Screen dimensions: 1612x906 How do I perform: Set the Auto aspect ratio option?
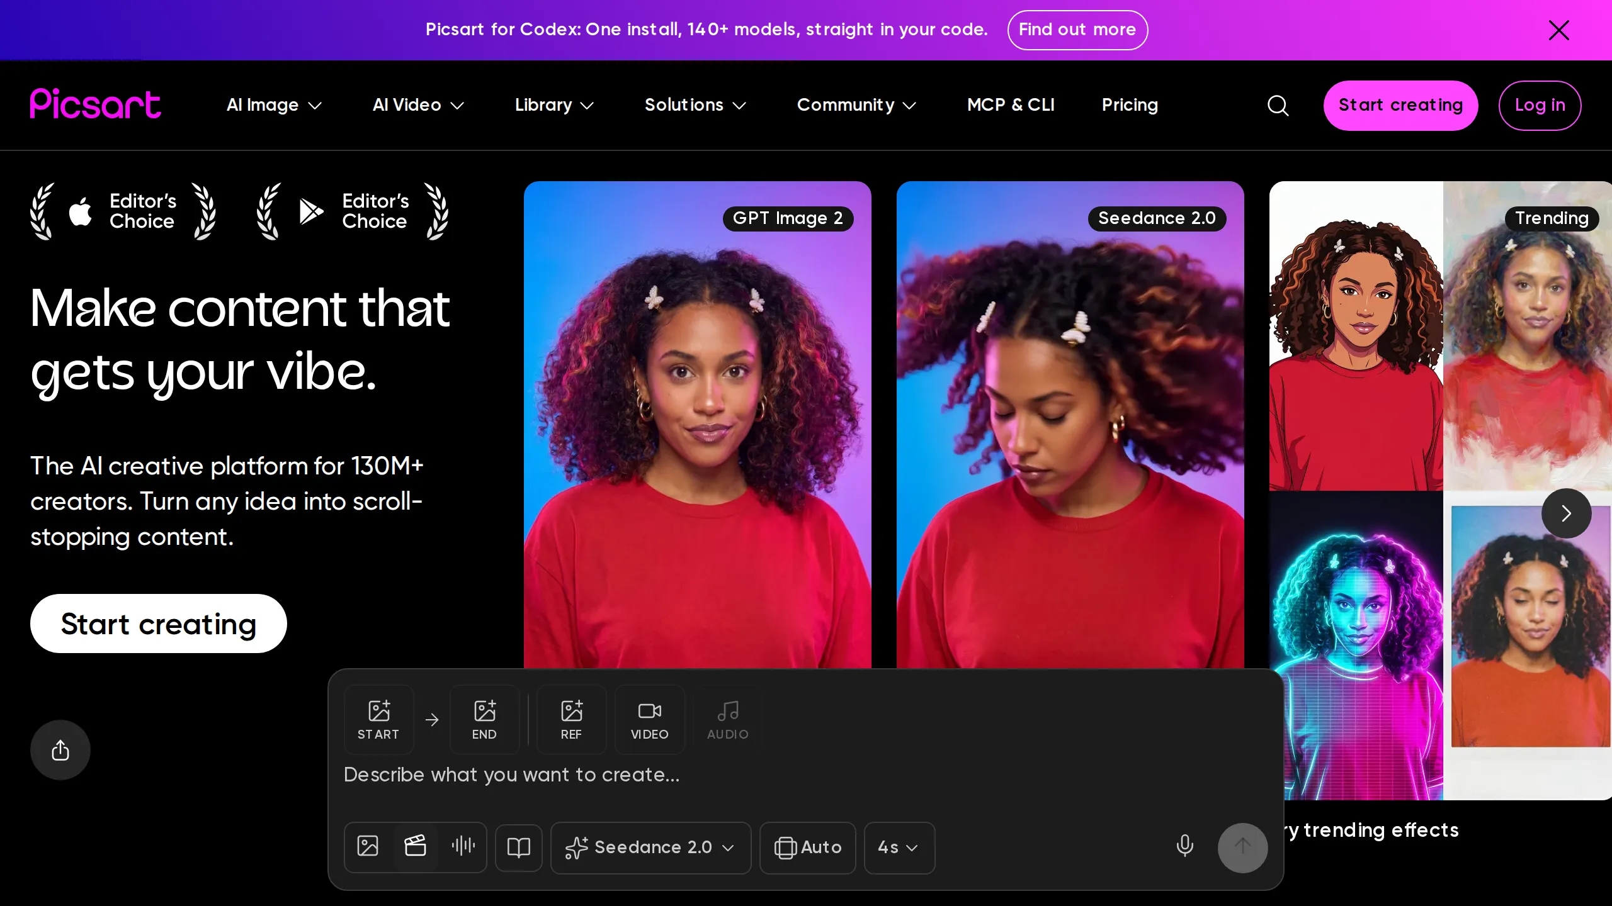[x=807, y=847]
